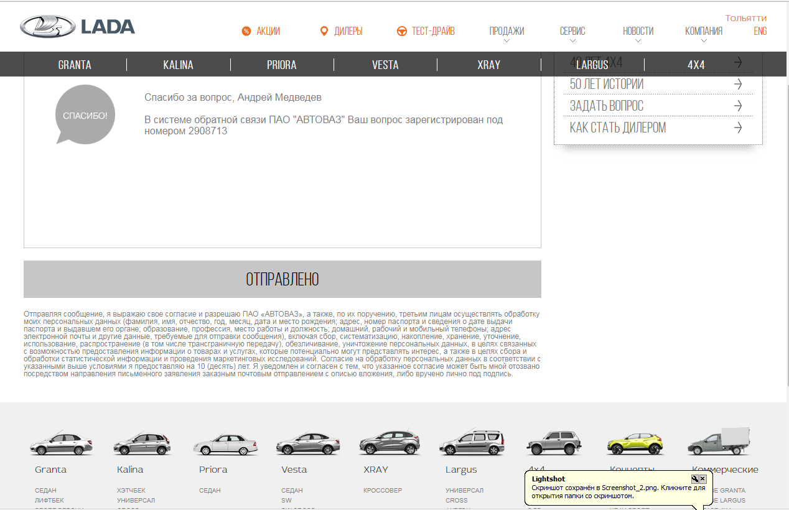The height and width of the screenshot is (510, 789).
Task: Click the Granta car thumbnail in footer
Action: (61, 443)
